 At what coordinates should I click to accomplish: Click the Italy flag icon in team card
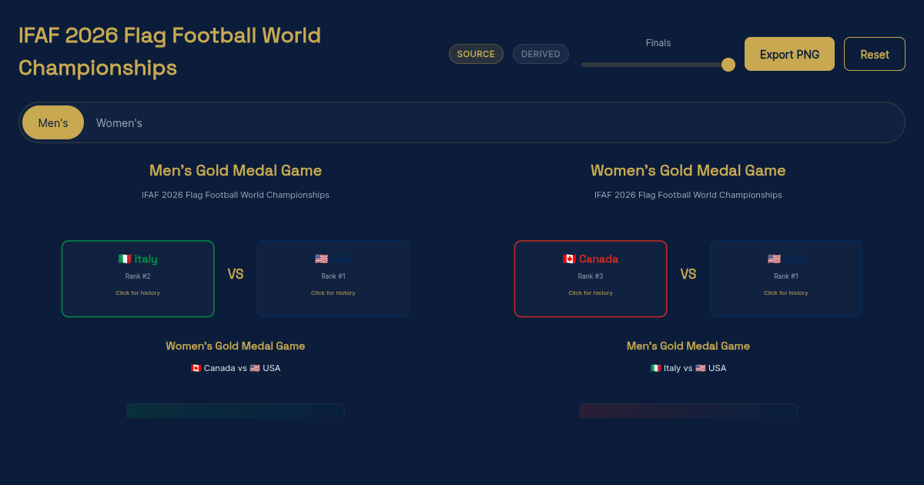coord(125,259)
